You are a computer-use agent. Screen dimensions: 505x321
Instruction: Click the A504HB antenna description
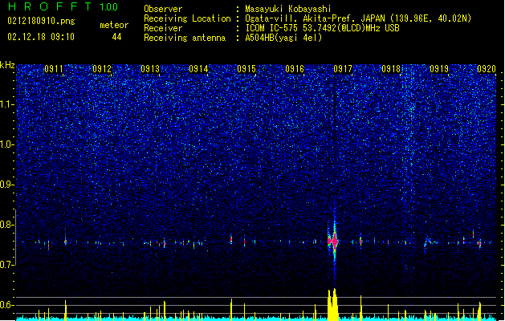pos(283,38)
